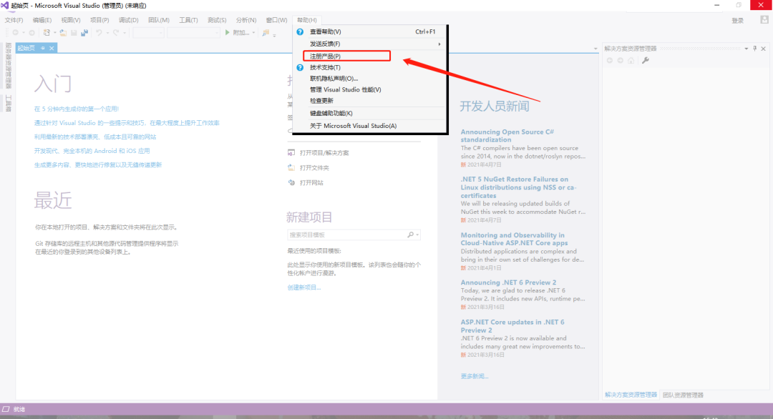The height and width of the screenshot is (419, 773).
Task: Open the 更多新闻... link
Action: [475, 376]
